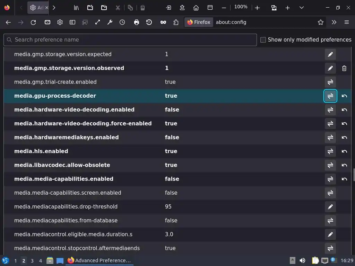This screenshot has height=266, width=355.
Task: Click the synced tabs computer icon
Action: [x=274, y=8]
